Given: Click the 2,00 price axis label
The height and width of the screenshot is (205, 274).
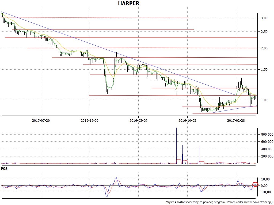Looking at the screenshot, I should [x=264, y=48].
